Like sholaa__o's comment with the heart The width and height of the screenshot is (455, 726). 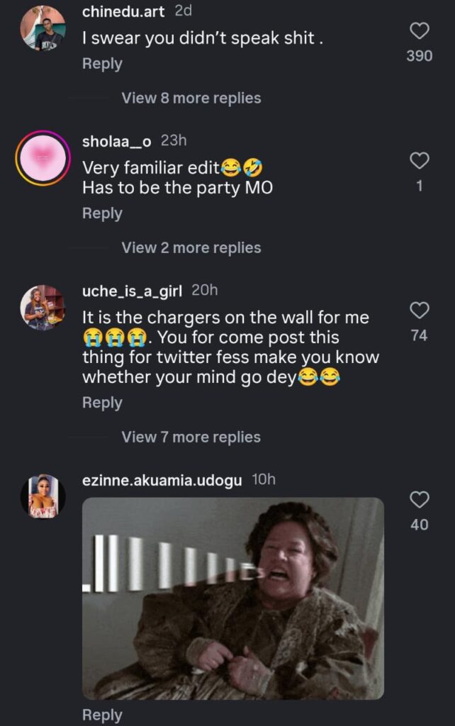coord(420,161)
